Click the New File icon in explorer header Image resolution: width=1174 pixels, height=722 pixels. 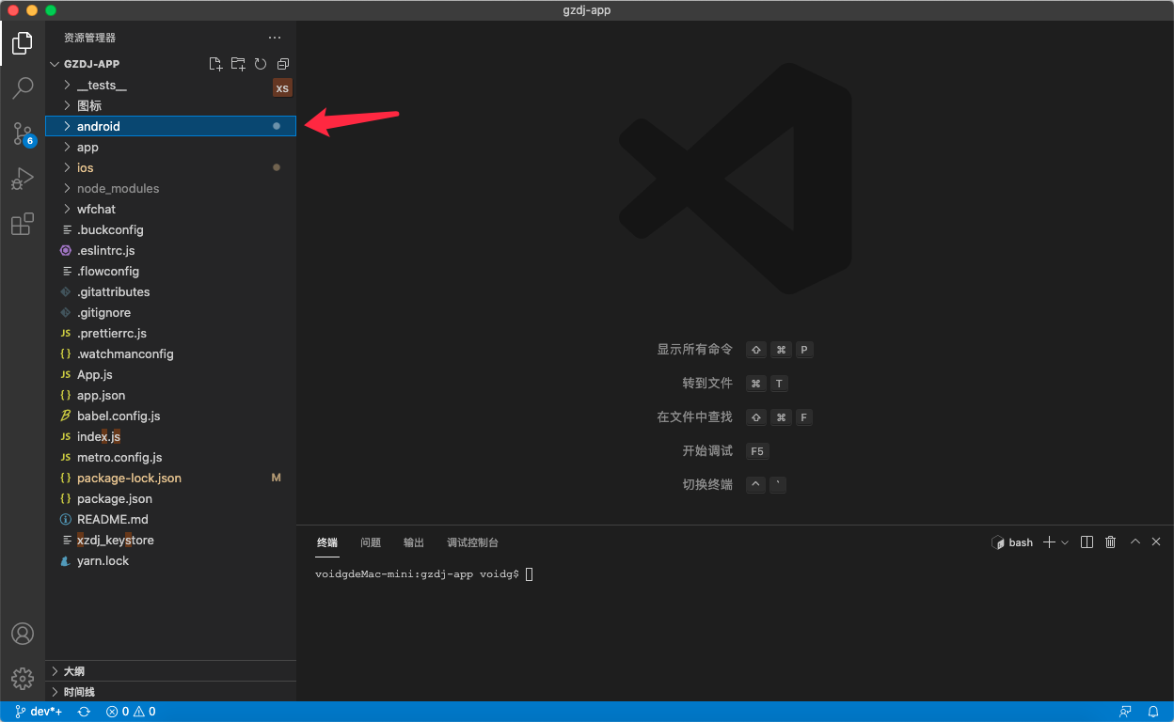[215, 64]
